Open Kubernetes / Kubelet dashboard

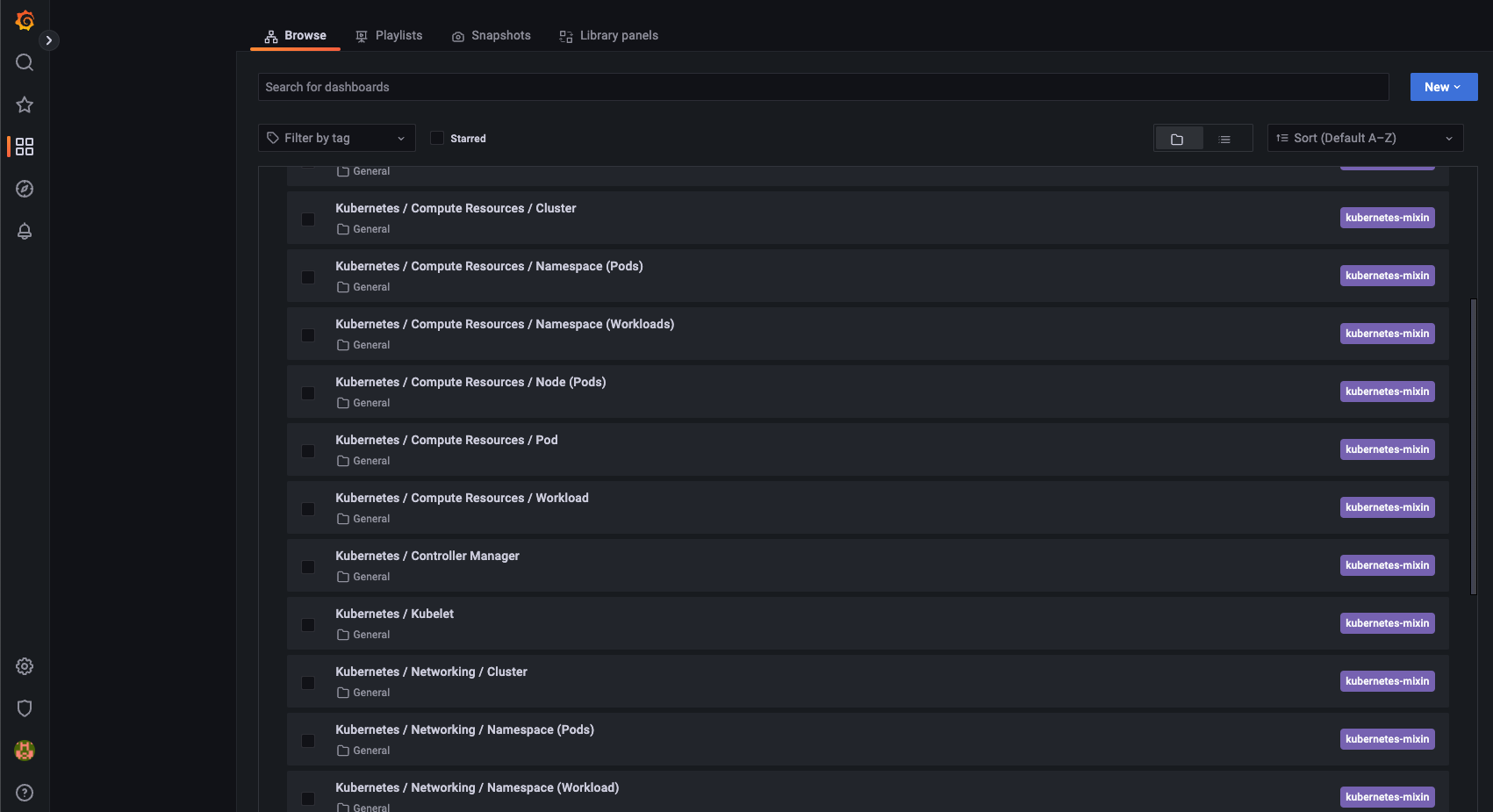[x=395, y=614]
